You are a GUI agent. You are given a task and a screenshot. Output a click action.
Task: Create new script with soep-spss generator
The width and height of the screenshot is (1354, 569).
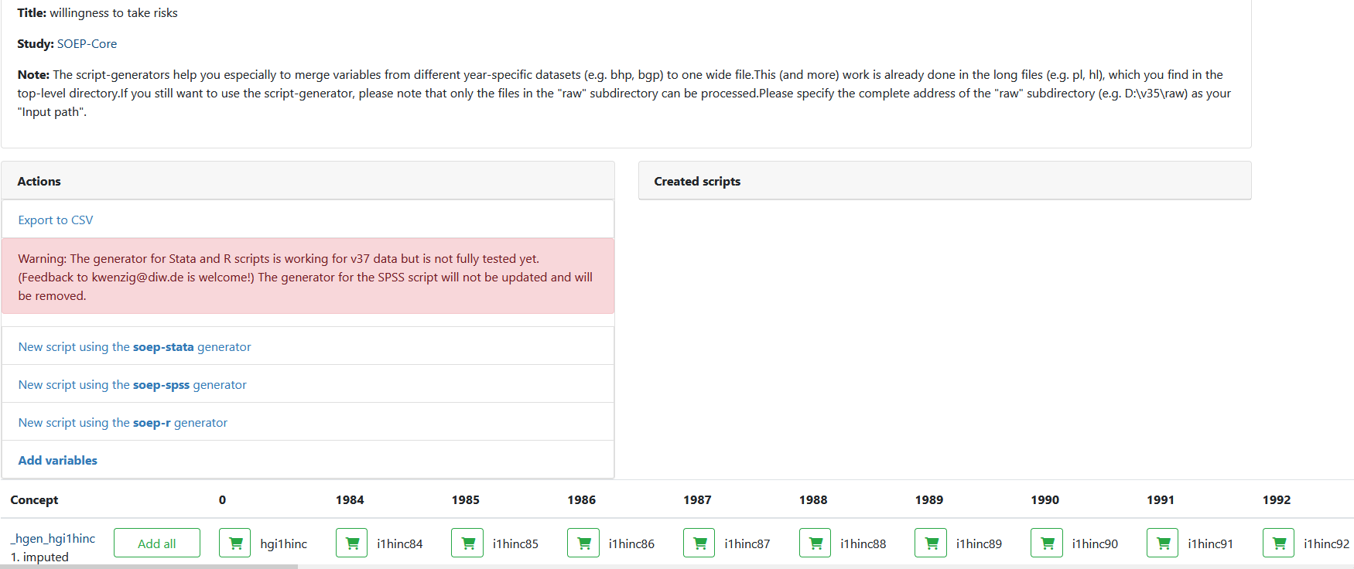tap(132, 384)
